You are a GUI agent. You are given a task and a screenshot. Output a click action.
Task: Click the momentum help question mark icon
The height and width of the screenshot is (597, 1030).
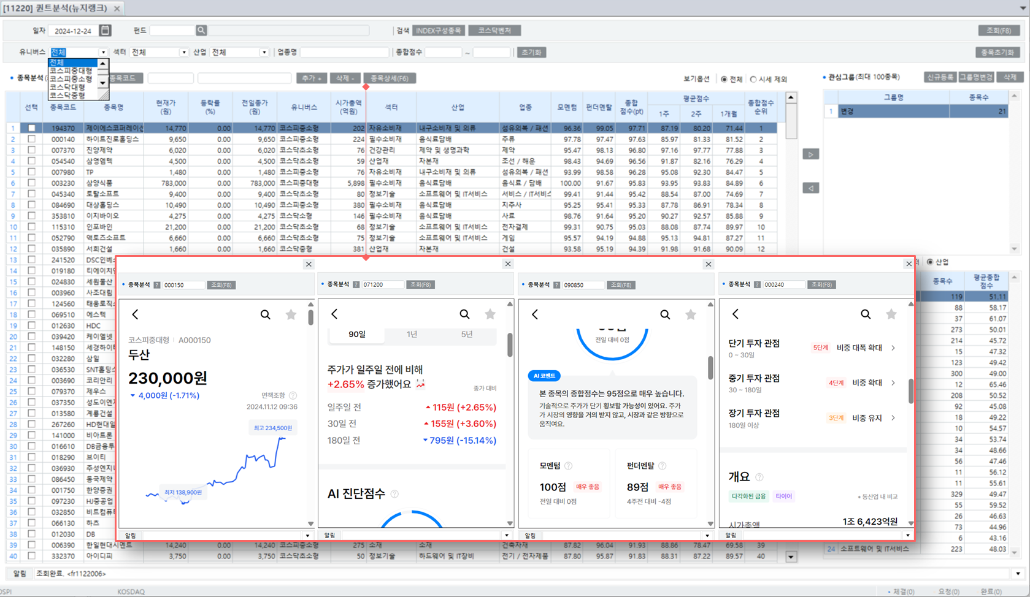tap(569, 466)
